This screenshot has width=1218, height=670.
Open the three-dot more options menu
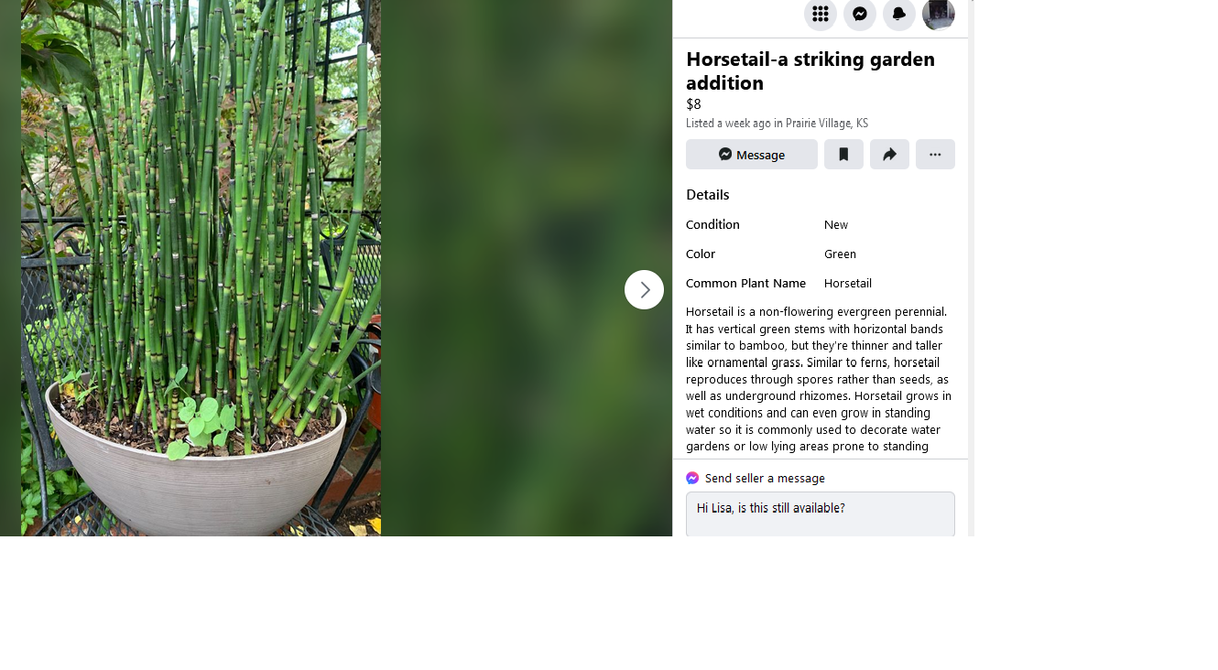[935, 155]
